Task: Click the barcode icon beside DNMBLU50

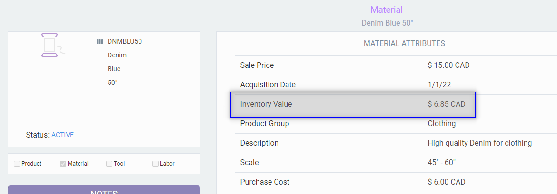Action: 100,42
